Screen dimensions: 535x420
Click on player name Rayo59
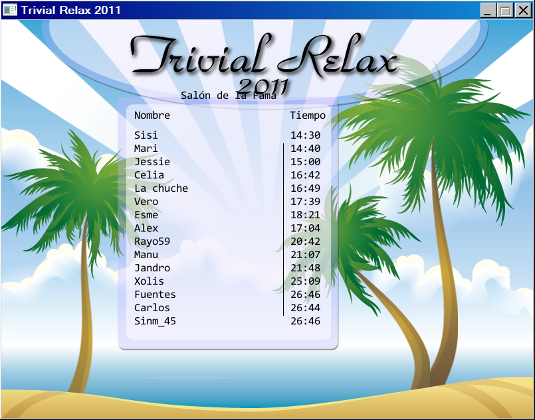click(x=152, y=242)
